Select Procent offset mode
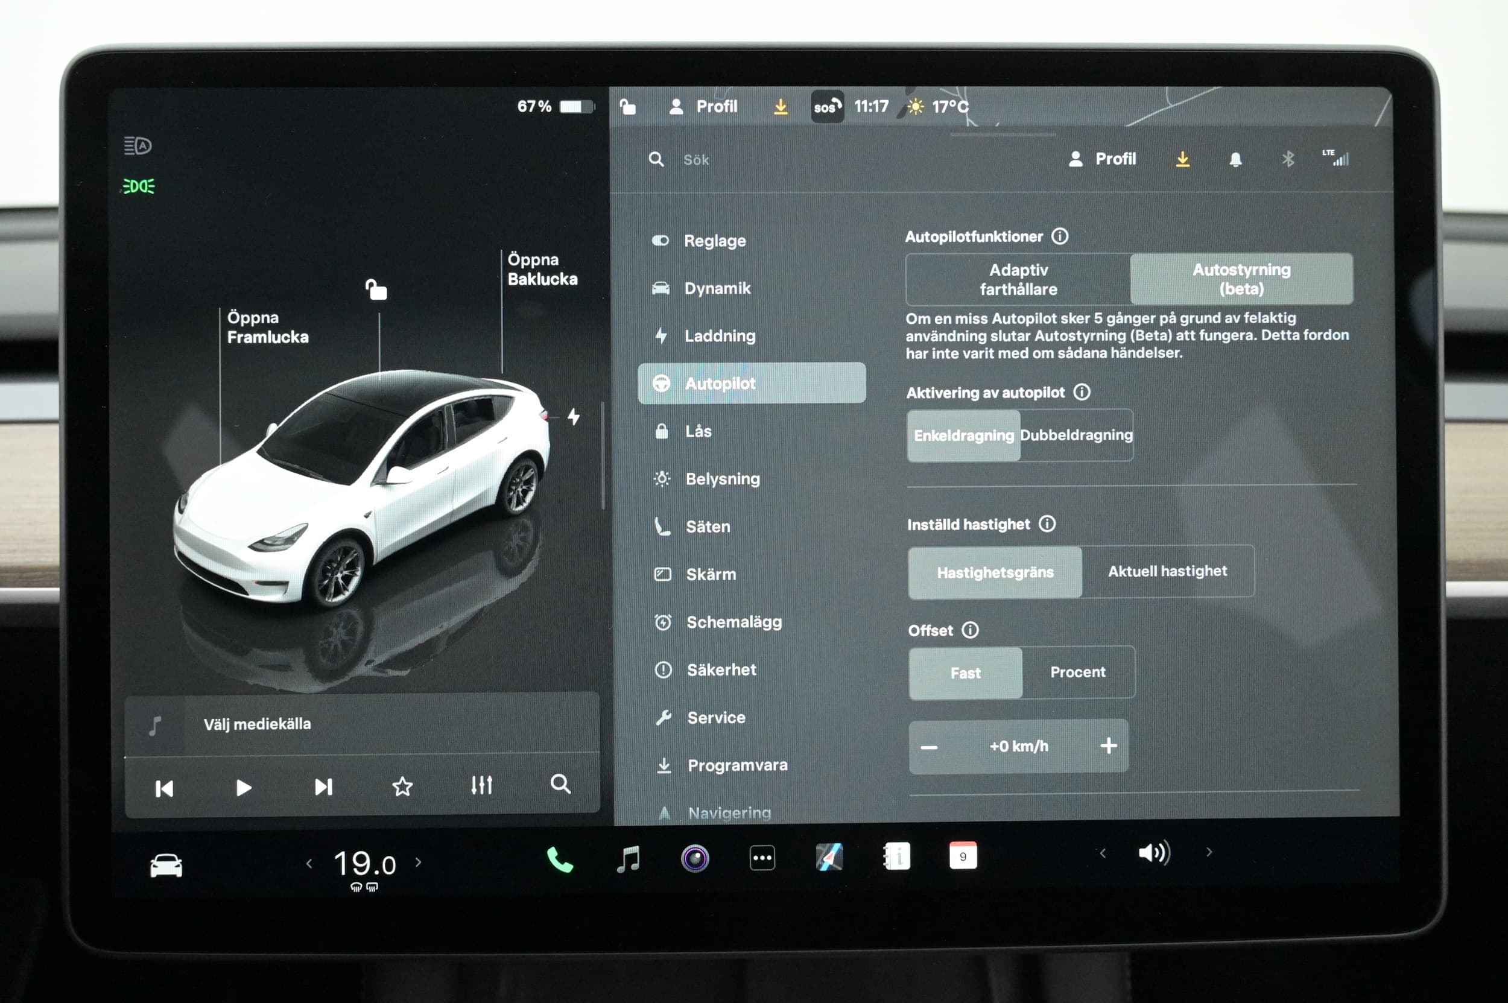1508x1003 pixels. [1078, 672]
